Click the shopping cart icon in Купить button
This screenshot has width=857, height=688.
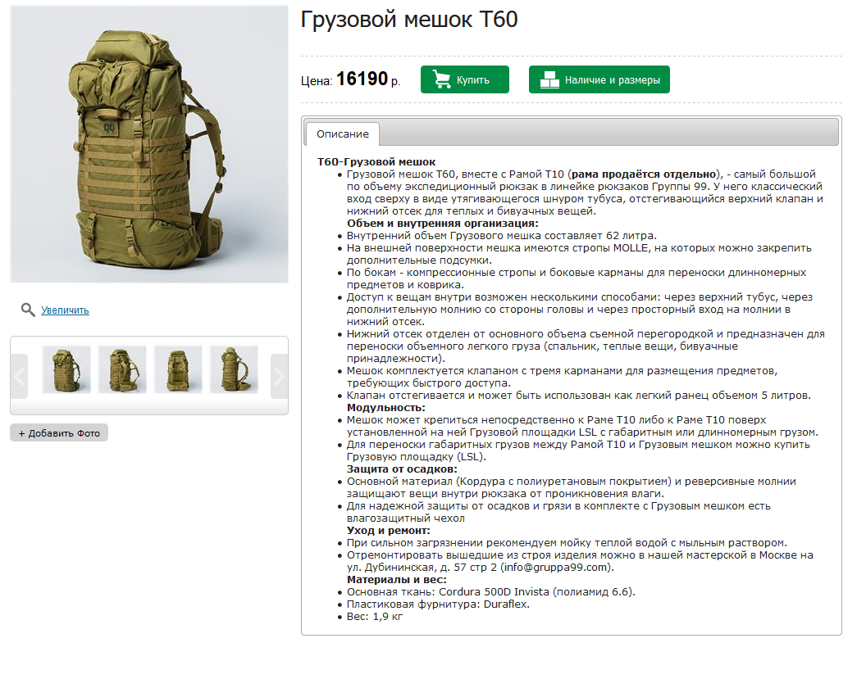coord(441,79)
